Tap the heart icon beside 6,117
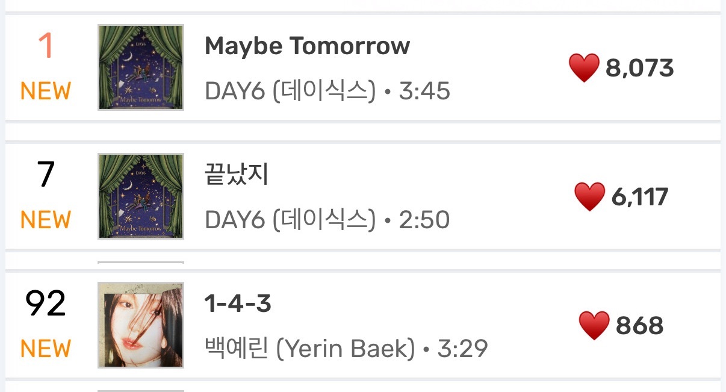726x392 pixels. click(x=589, y=197)
